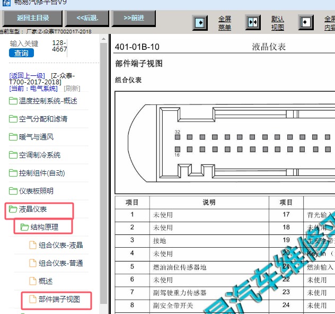Click page icon beside 概述
335x314 pixels.
pos(33,281)
